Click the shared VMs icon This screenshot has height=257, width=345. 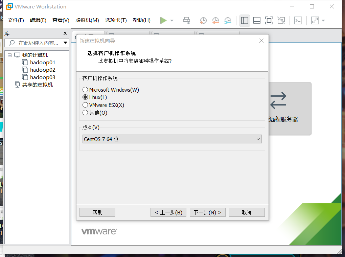point(17,85)
